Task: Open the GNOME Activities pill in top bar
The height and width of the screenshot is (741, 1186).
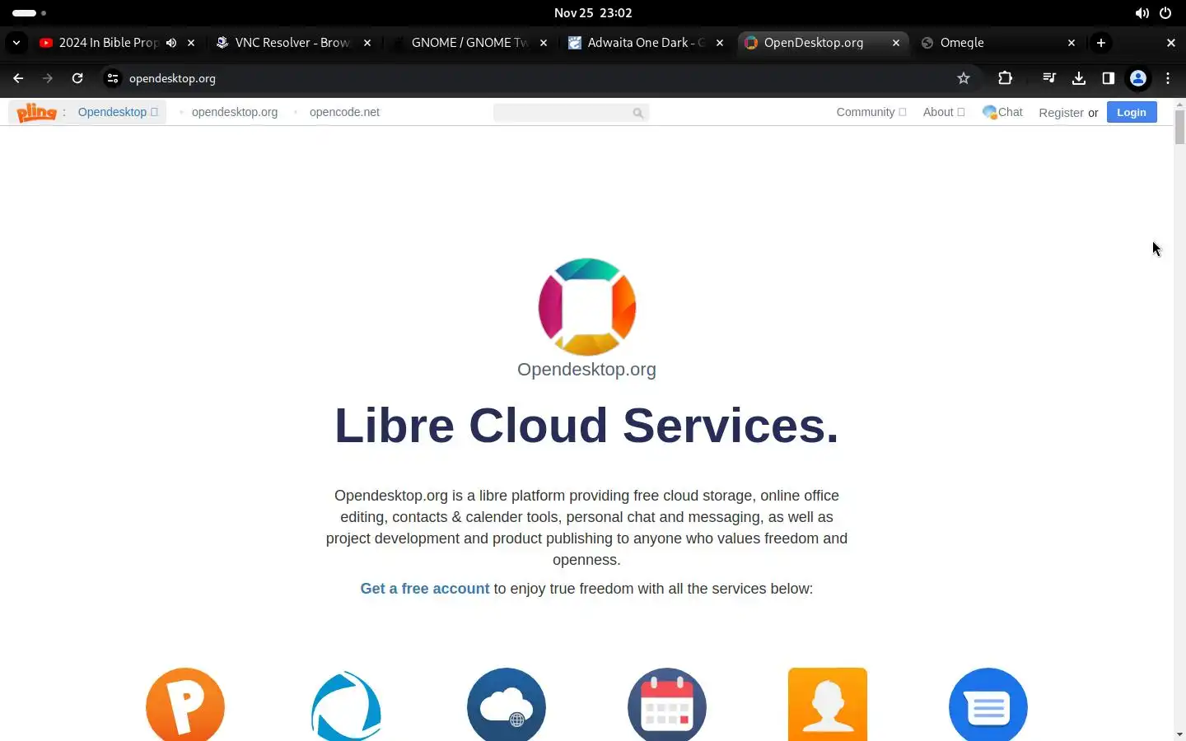Action: [x=29, y=13]
